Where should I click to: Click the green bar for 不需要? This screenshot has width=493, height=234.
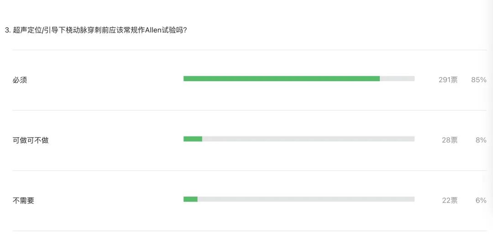coord(190,199)
